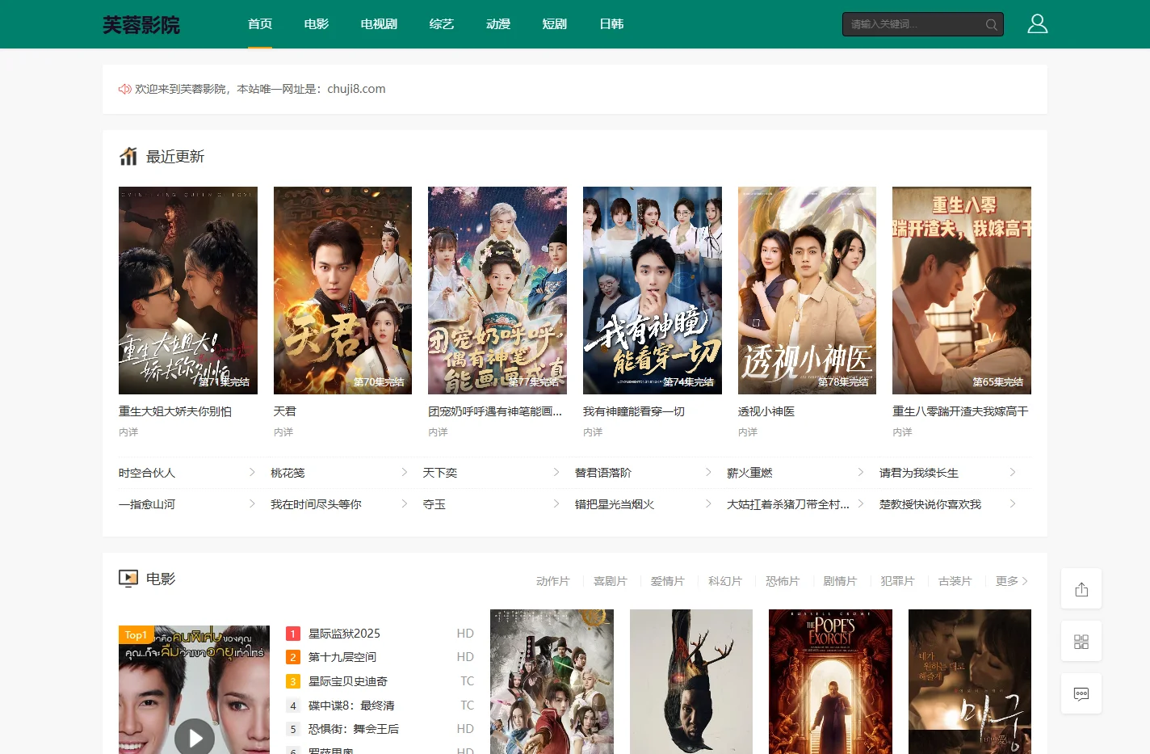Expand arrow beside 桃花笺
Screen dimensions: 1150x754
pyautogui.click(x=404, y=472)
